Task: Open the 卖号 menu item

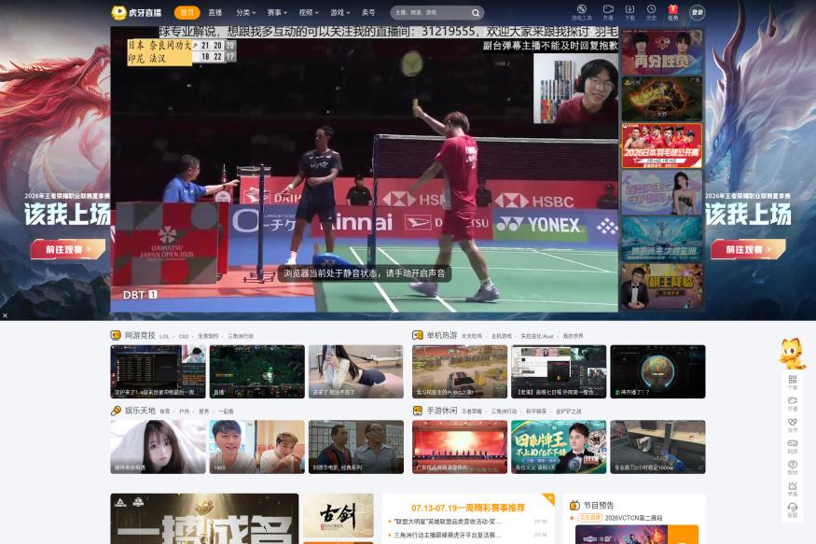Action: pos(368,12)
